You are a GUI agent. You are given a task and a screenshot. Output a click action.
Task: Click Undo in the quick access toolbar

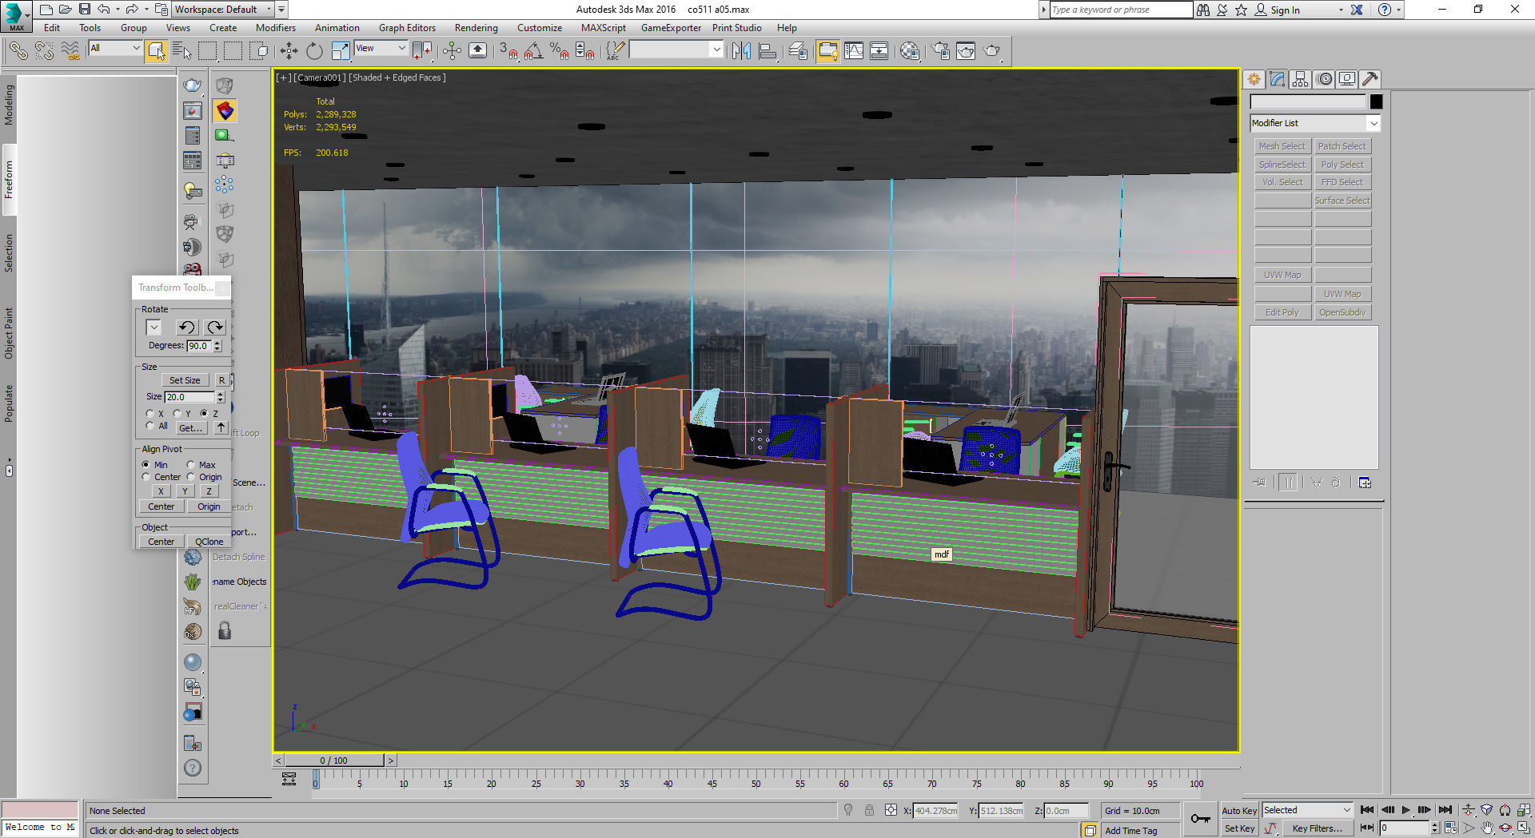[104, 10]
